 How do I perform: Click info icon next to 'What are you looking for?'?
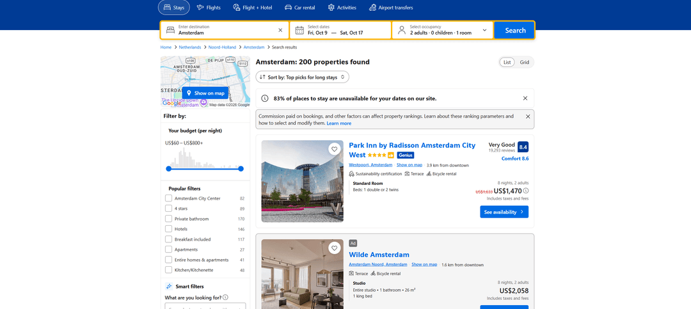226,297
